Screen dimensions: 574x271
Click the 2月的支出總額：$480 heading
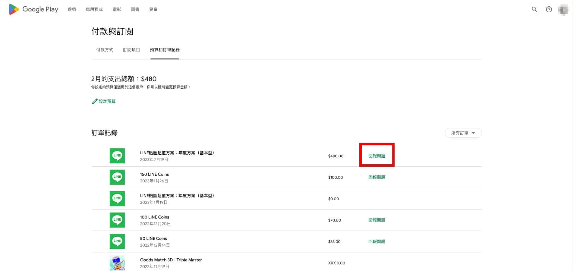[x=124, y=79]
